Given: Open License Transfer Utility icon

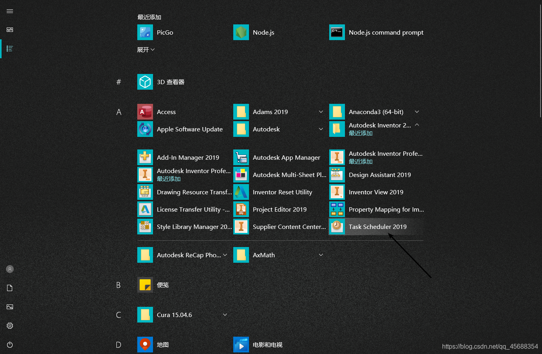Looking at the screenshot, I should point(145,209).
